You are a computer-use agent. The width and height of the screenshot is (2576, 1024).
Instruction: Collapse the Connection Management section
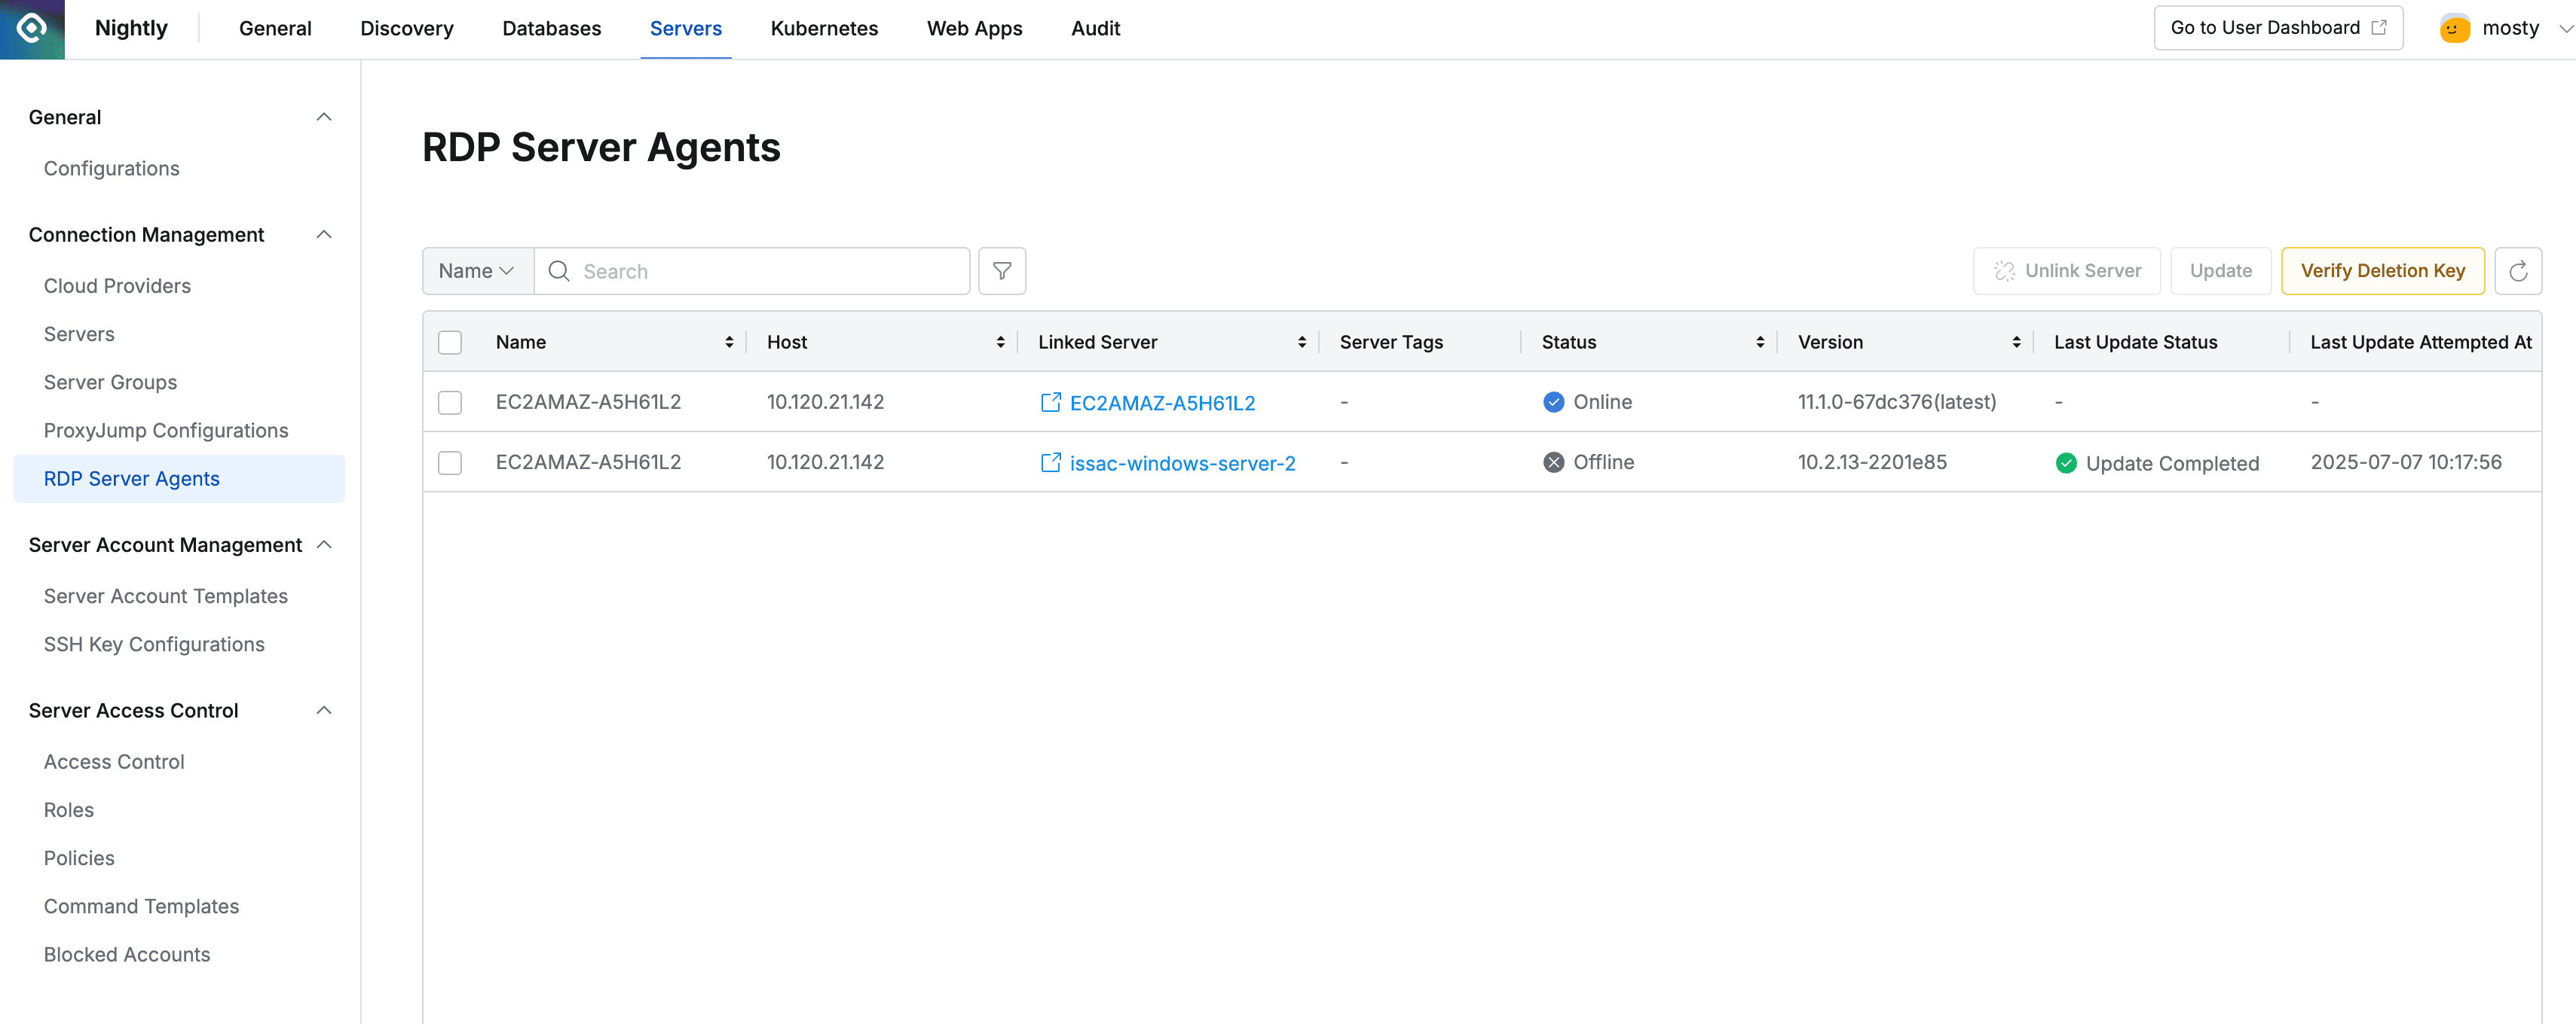tap(323, 233)
